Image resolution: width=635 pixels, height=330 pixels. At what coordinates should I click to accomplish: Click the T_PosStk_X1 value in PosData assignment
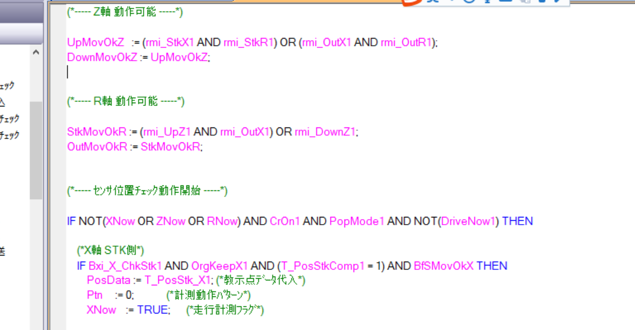click(x=175, y=280)
